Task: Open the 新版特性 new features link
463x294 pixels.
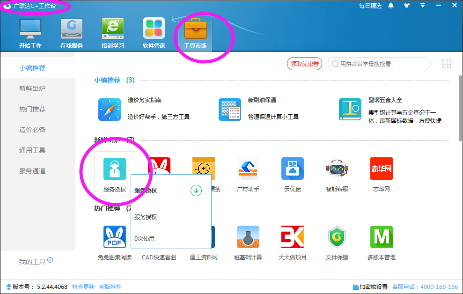Action: 110,287
